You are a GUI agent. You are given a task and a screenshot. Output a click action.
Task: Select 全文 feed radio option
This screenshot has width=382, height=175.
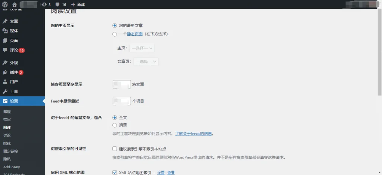(x=115, y=118)
